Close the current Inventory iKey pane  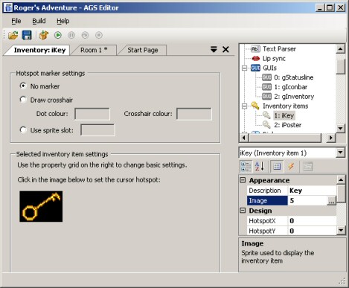pyautogui.click(x=225, y=49)
